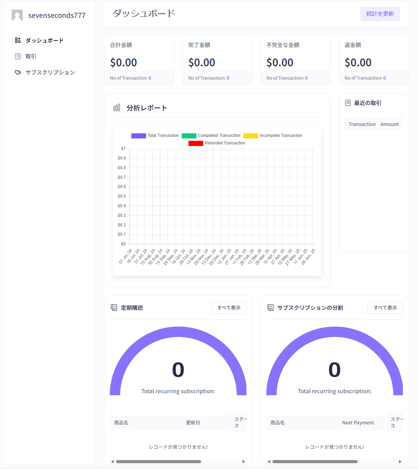
Task: Open the 取引 menu item
Action: click(31, 56)
